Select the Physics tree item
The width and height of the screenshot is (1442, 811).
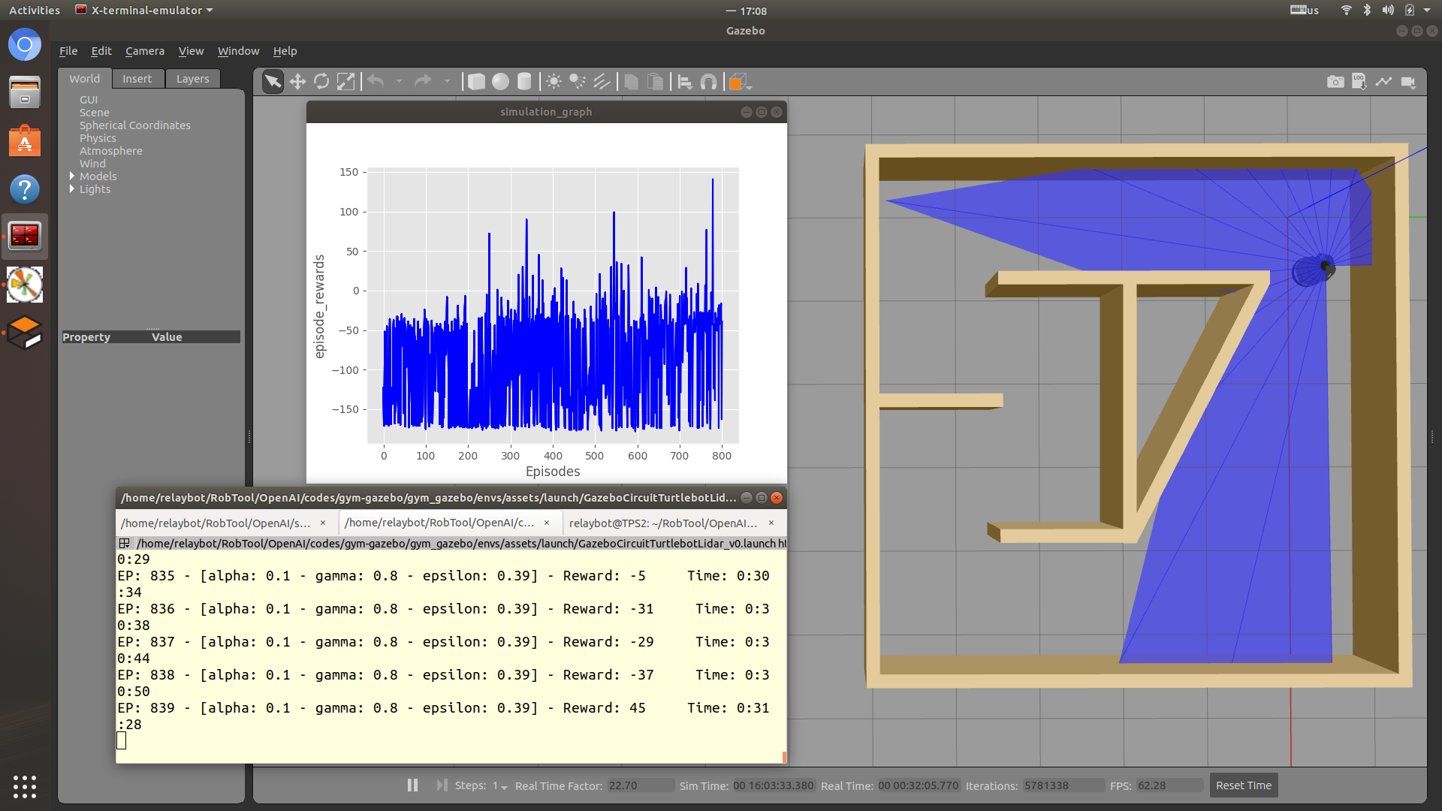(x=98, y=138)
